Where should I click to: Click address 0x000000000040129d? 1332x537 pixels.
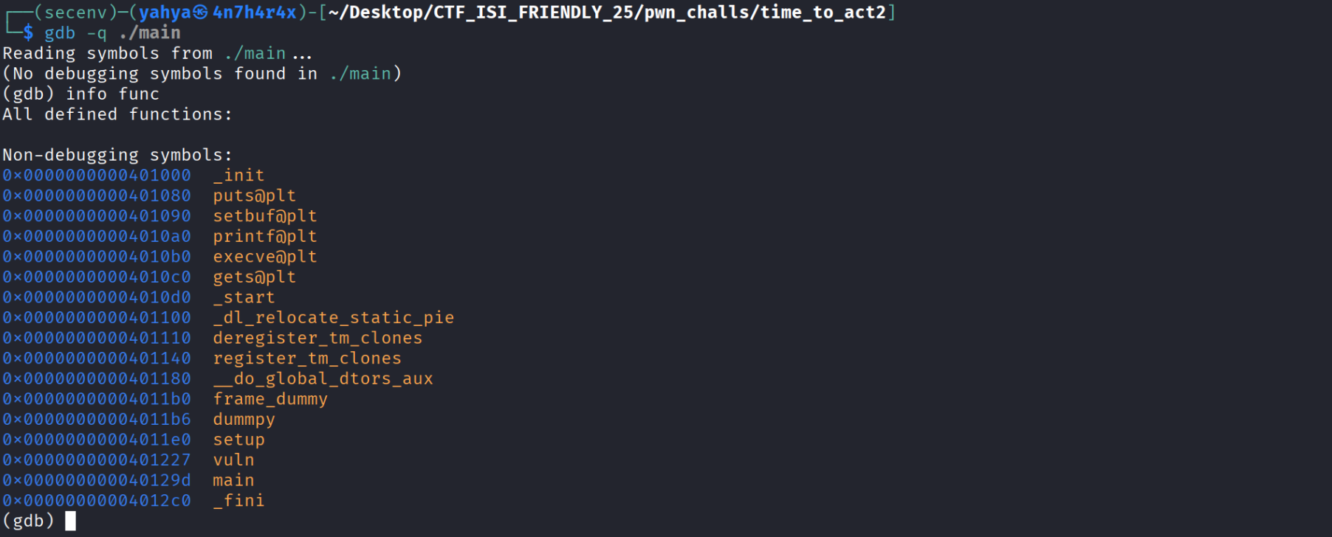click(x=97, y=480)
